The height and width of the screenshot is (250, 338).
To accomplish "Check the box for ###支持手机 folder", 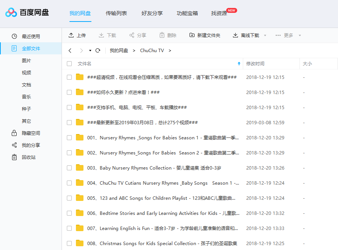I will pyautogui.click(x=69, y=107).
